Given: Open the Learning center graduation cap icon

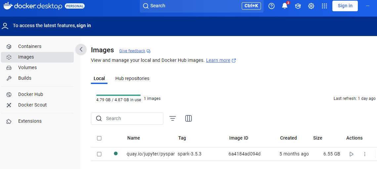Looking at the screenshot, I should coord(298,6).
